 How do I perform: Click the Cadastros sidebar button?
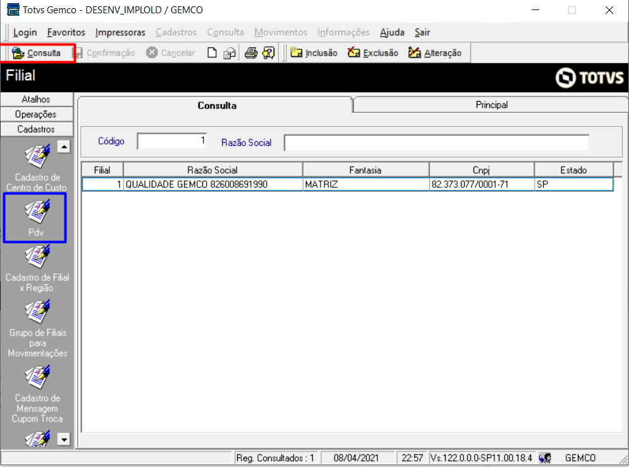pos(37,129)
